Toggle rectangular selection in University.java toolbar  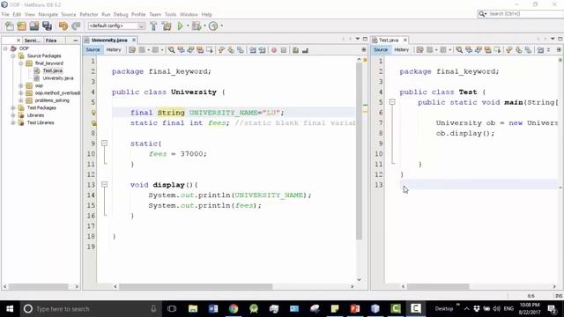pos(210,50)
